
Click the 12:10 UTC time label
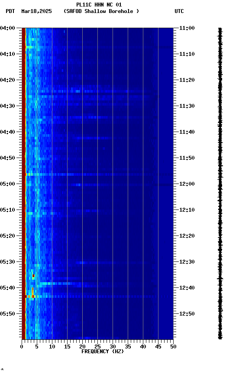click(187, 210)
